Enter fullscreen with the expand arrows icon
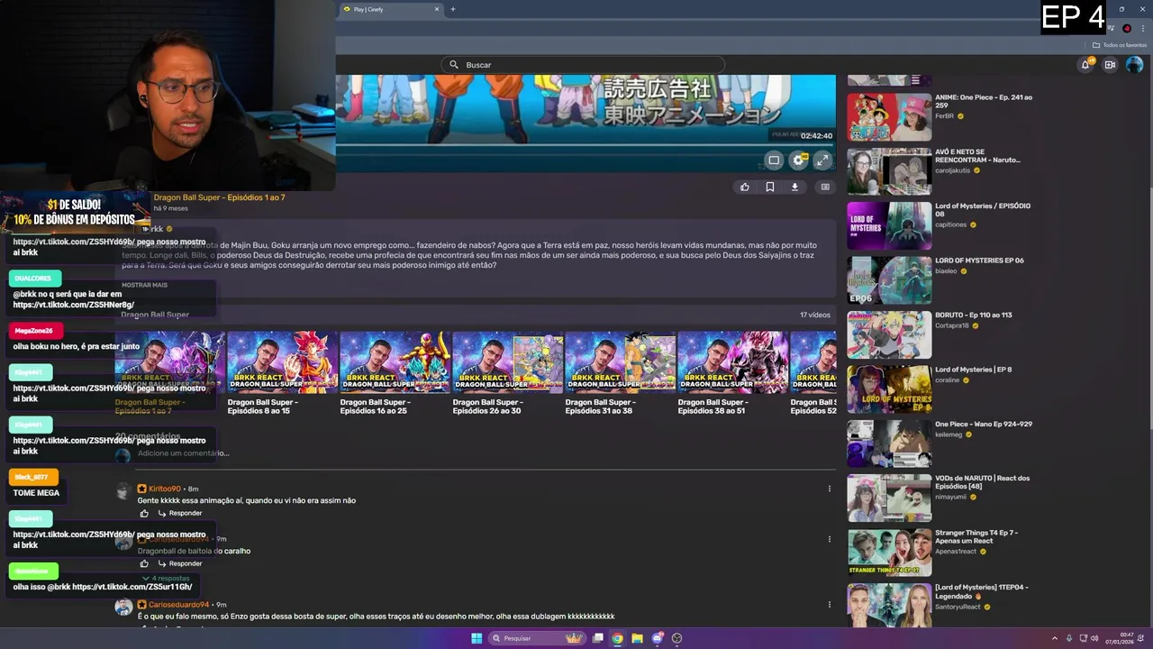Image resolution: width=1153 pixels, height=649 pixels. [x=822, y=160]
